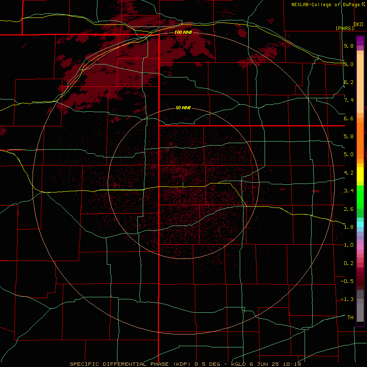Click the 50 NMI range ring label
Image resolution: width=367 pixels, height=367 pixels.
coord(183,108)
